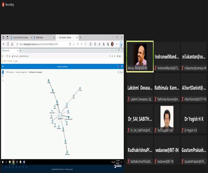Open the Bing sidebar icon

tap(121, 44)
